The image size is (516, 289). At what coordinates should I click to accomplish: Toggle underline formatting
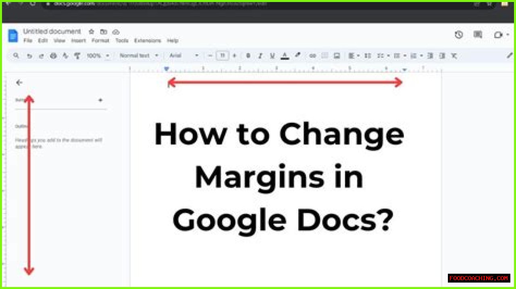click(x=273, y=56)
